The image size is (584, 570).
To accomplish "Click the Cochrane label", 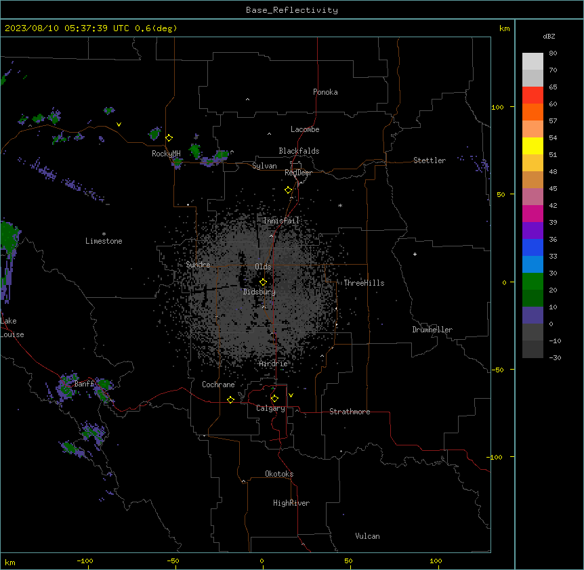I will 218,385.
